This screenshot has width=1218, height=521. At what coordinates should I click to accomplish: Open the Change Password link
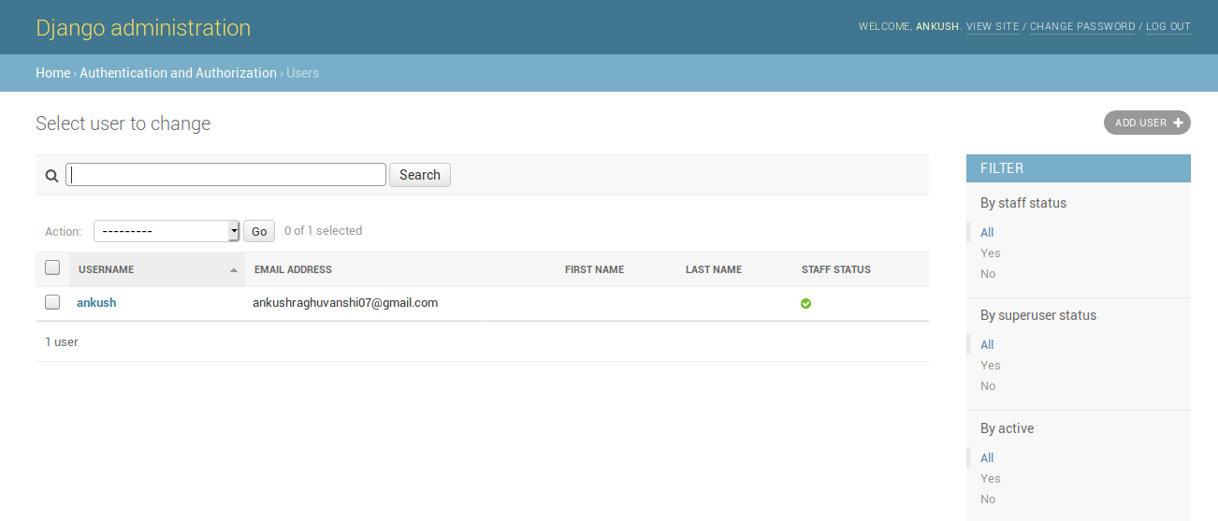click(1082, 26)
